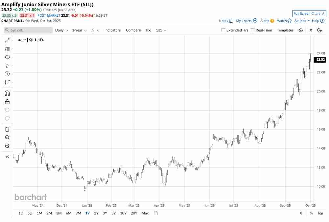Zoom in on the chart
329x222 pixels.
tap(7, 137)
